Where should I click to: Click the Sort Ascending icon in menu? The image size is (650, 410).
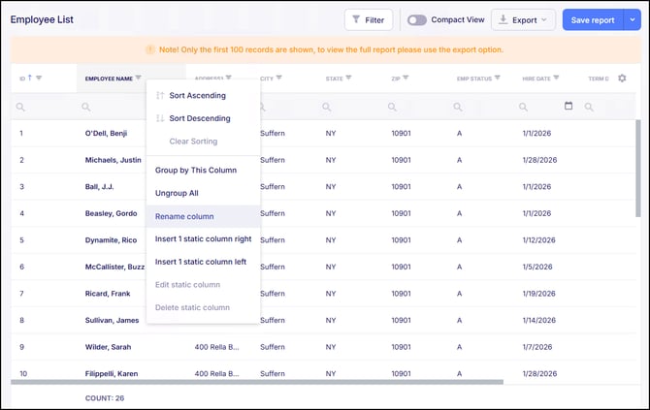pyautogui.click(x=160, y=95)
